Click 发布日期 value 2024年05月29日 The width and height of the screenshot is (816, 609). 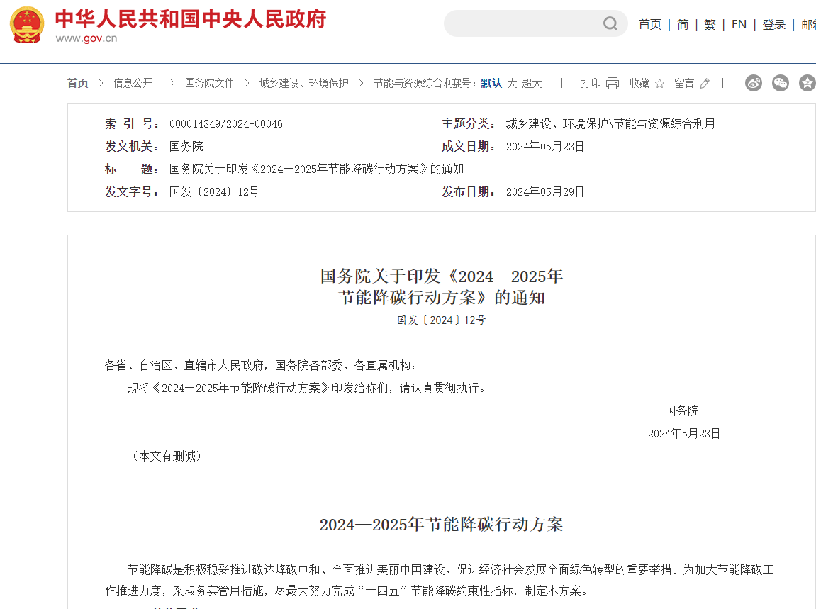pyautogui.click(x=545, y=191)
